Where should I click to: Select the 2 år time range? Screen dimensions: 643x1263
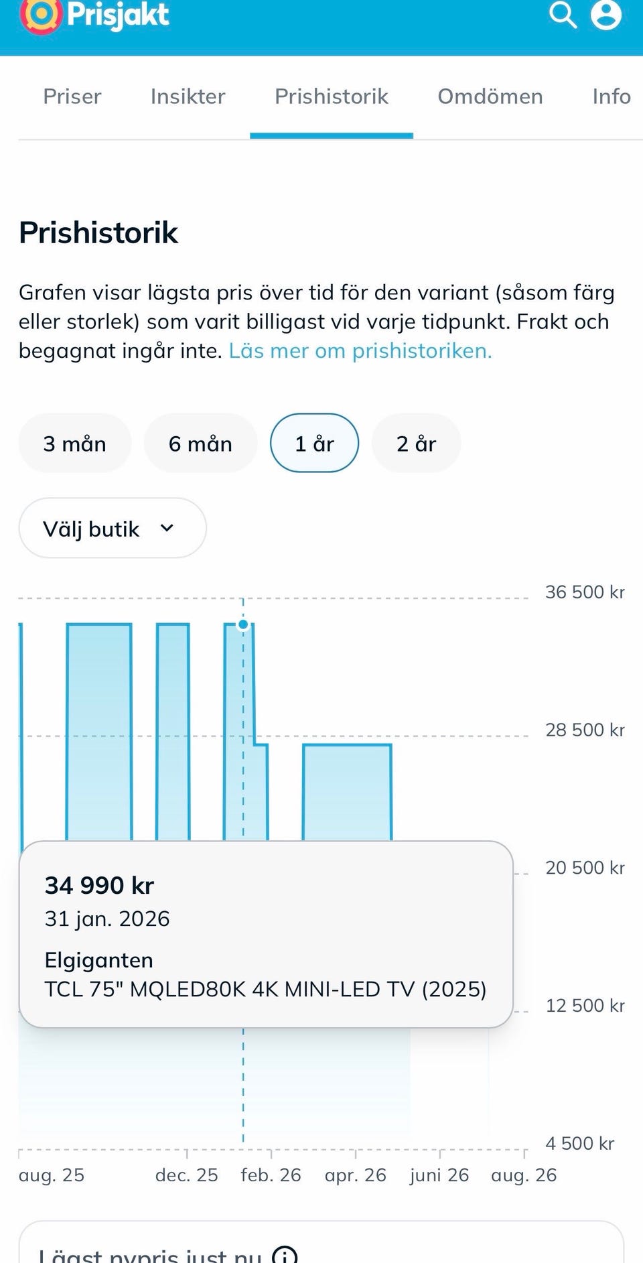coord(416,443)
